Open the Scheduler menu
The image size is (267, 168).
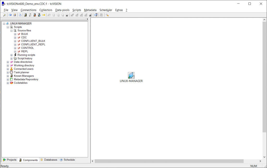[x=106, y=10]
